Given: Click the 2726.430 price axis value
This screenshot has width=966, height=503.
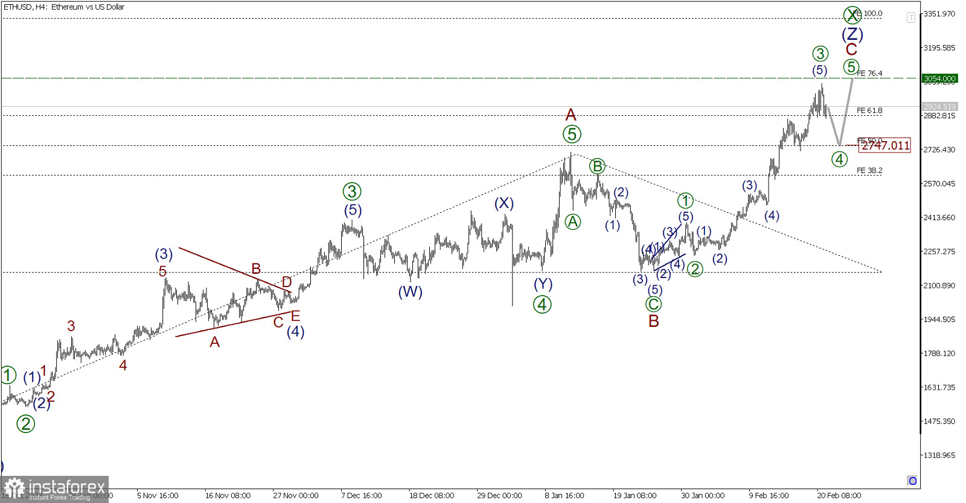Looking at the screenshot, I should pyautogui.click(x=939, y=150).
